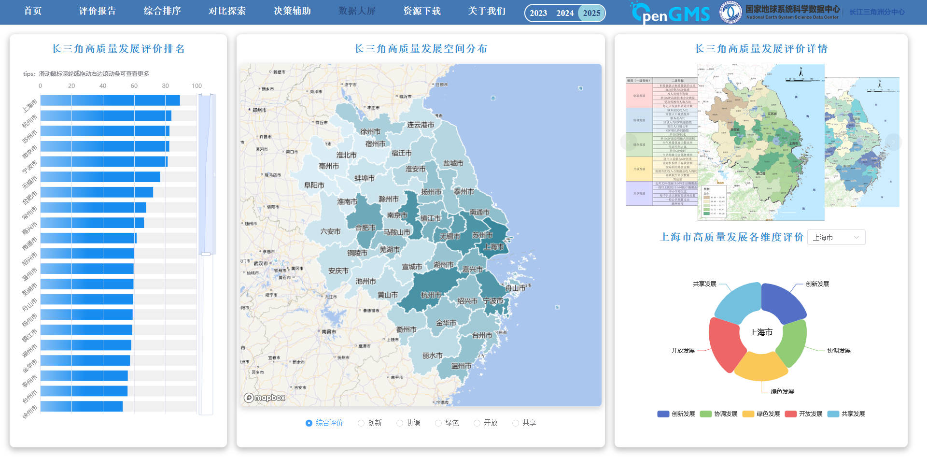927x457 pixels.
Task: Select the 创新 radio option
Action: (361, 423)
